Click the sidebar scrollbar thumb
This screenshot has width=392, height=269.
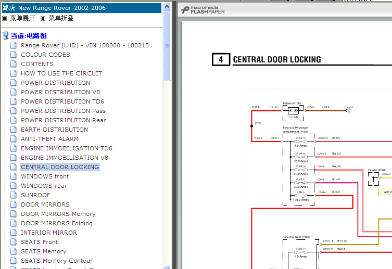(x=167, y=46)
